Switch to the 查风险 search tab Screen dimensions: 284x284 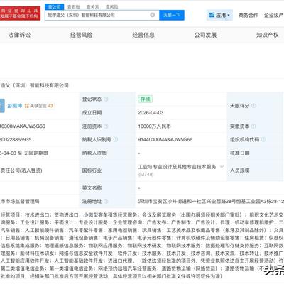[111, 7]
